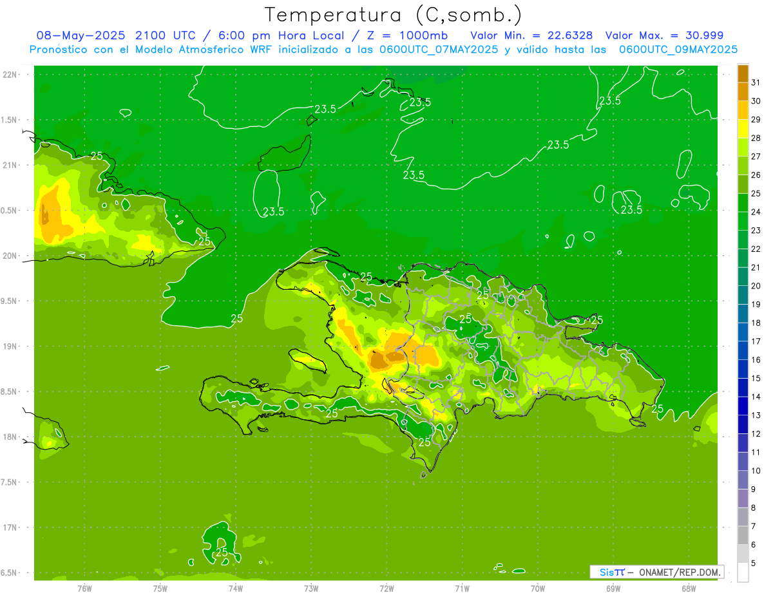Click the legend value "16"
The height and width of the screenshot is (597, 773).
click(x=756, y=360)
